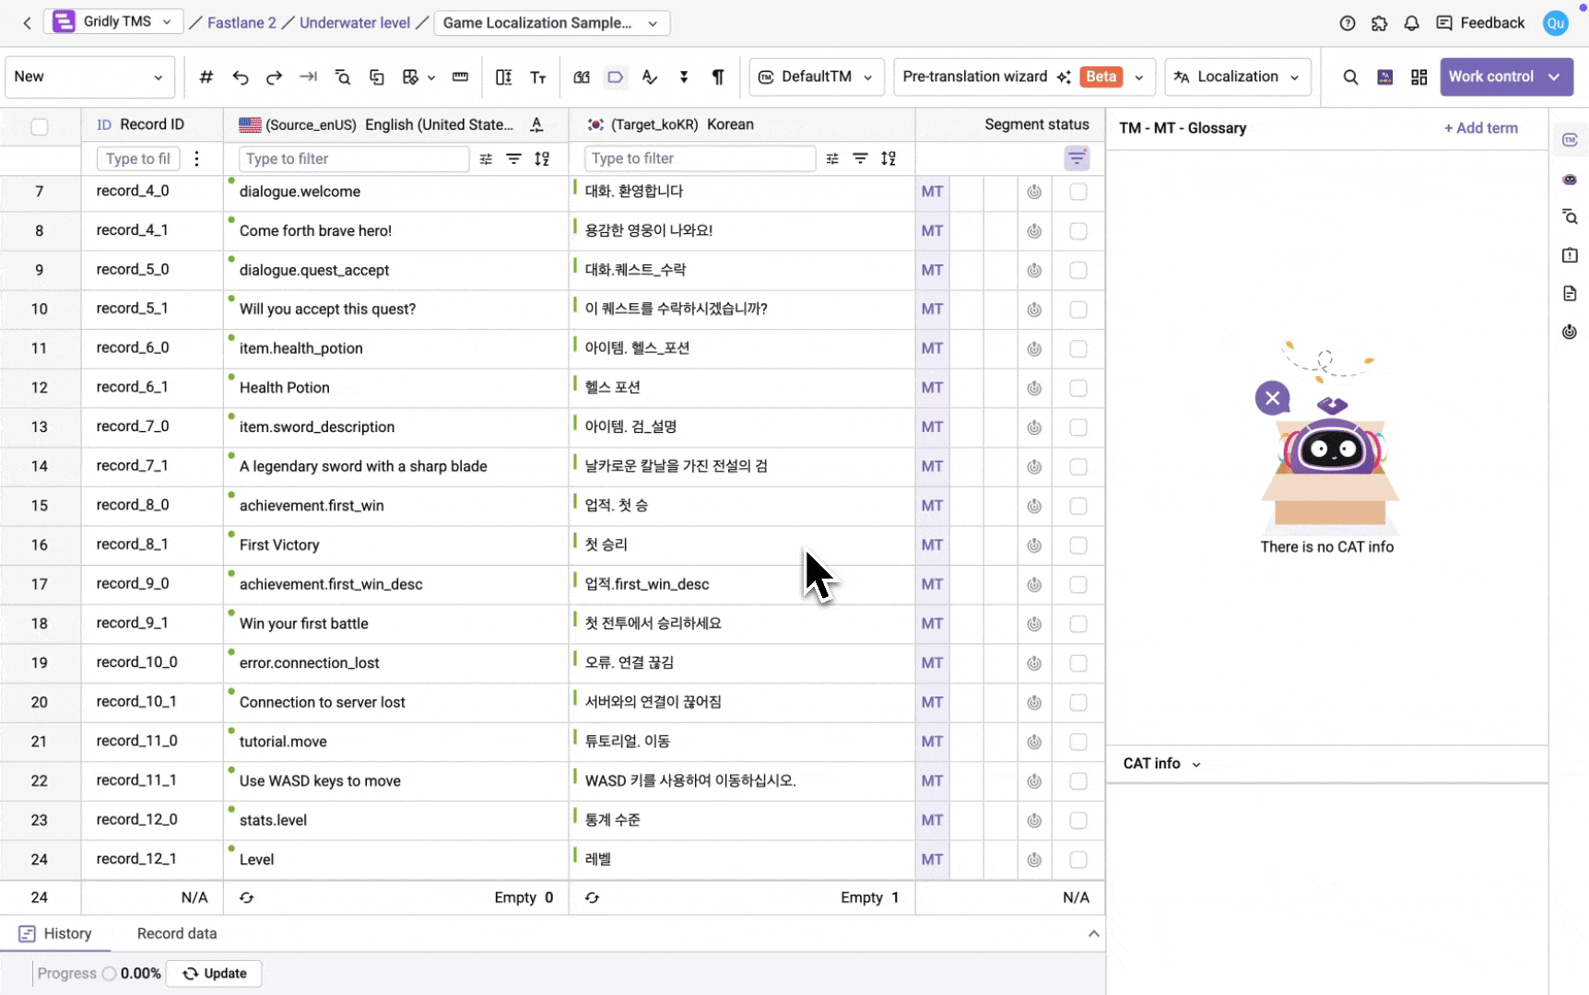Expand the CAT info section
1589x995 pixels.
click(x=1161, y=764)
